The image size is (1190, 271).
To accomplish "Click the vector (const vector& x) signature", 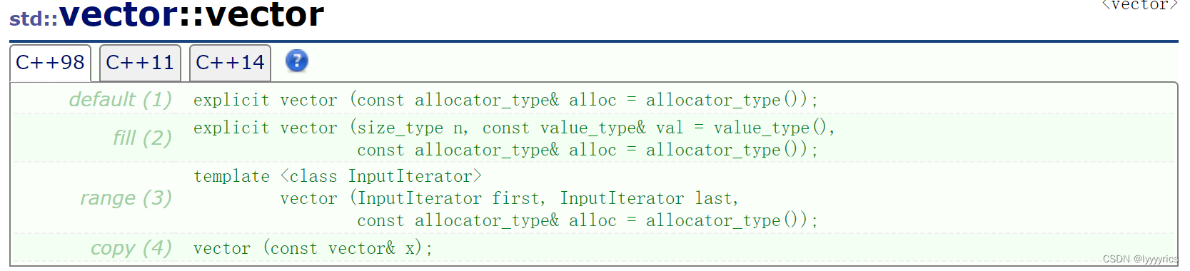I will point(313,248).
